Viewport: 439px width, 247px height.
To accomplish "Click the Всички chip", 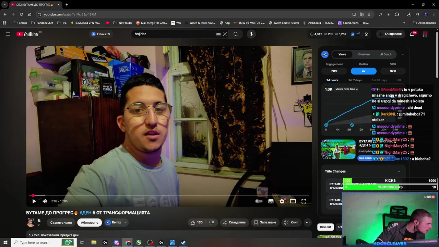I will [x=325, y=227].
